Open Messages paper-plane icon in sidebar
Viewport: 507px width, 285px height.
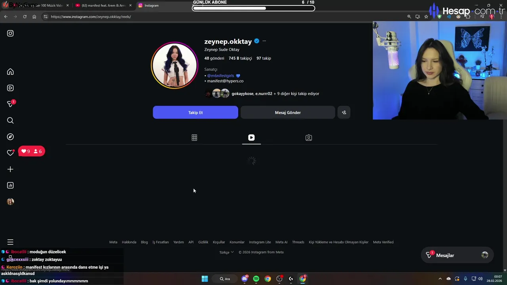(x=10, y=104)
